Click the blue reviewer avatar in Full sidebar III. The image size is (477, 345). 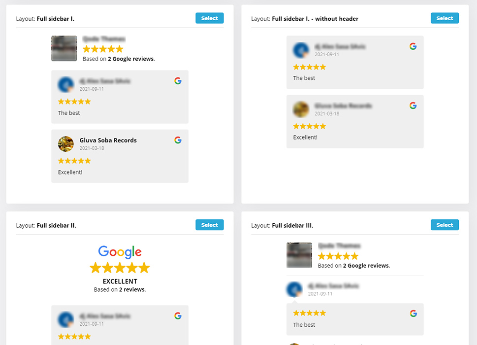coord(294,289)
